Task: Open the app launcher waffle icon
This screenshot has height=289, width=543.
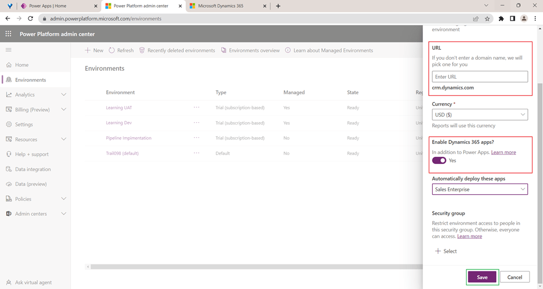Action: pyautogui.click(x=8, y=34)
